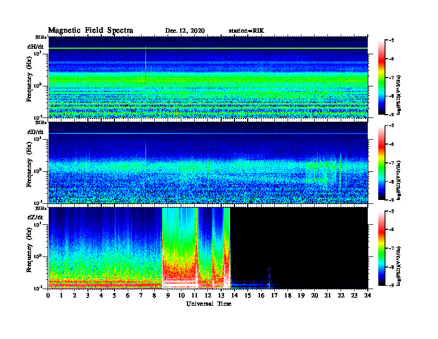Click the '-6' tick on dD/dt color bar
438x339 pixels.
[392, 145]
